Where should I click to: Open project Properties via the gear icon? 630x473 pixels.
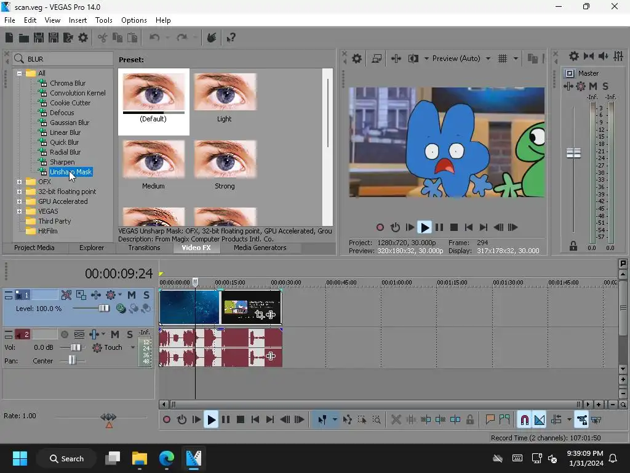pos(83,38)
